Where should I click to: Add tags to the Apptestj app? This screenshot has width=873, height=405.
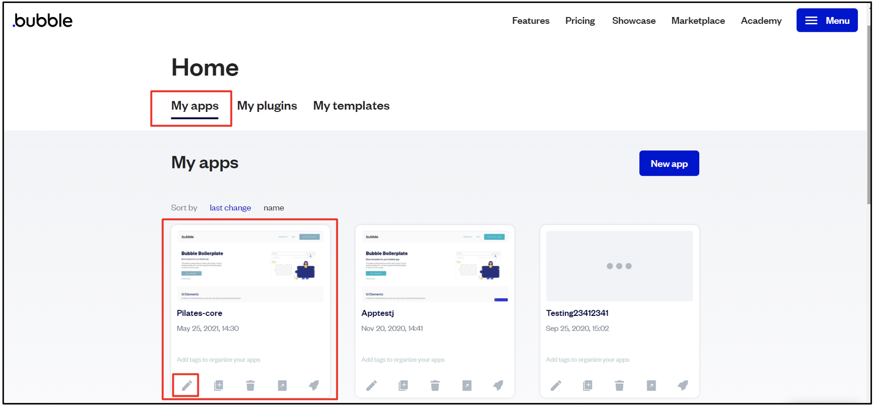(x=403, y=360)
